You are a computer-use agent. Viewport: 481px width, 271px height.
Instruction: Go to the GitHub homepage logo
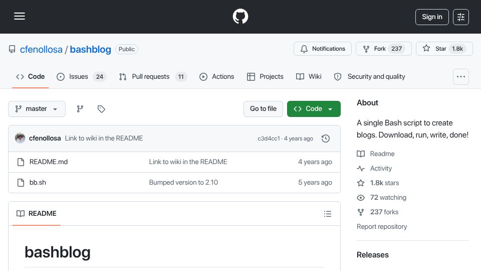[x=240, y=16]
